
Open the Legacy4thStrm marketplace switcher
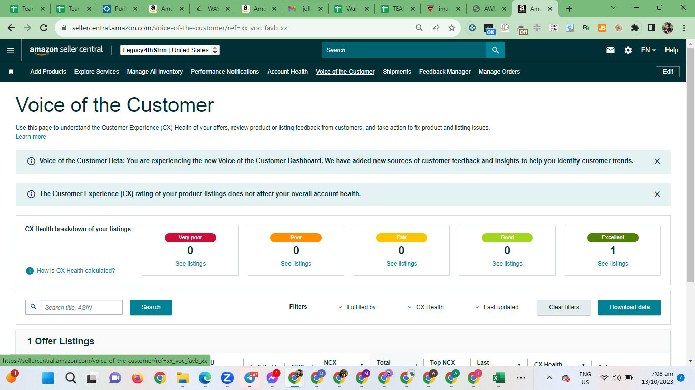170,50
